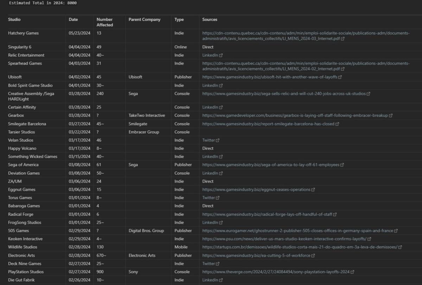Viewport: 422px width, 285px height.
Task: Click external-link icon after Gearbox gamedeveloper.com URL
Action: click(x=391, y=116)
